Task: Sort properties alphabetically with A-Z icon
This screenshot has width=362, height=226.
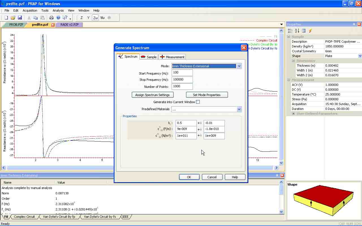Action: (x=297, y=31)
